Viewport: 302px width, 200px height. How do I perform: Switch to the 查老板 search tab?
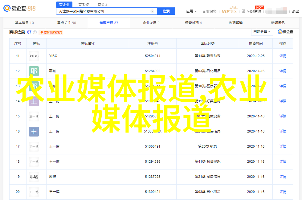click(84, 5)
